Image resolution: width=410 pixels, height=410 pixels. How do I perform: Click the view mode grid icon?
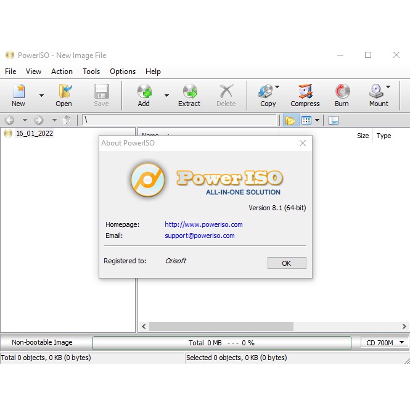tap(306, 121)
